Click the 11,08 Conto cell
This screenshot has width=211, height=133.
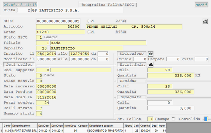click(x=7, y=131)
